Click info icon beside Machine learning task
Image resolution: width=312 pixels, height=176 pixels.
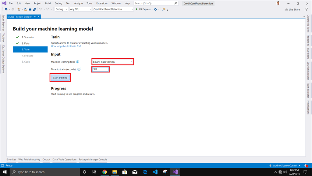(78, 62)
